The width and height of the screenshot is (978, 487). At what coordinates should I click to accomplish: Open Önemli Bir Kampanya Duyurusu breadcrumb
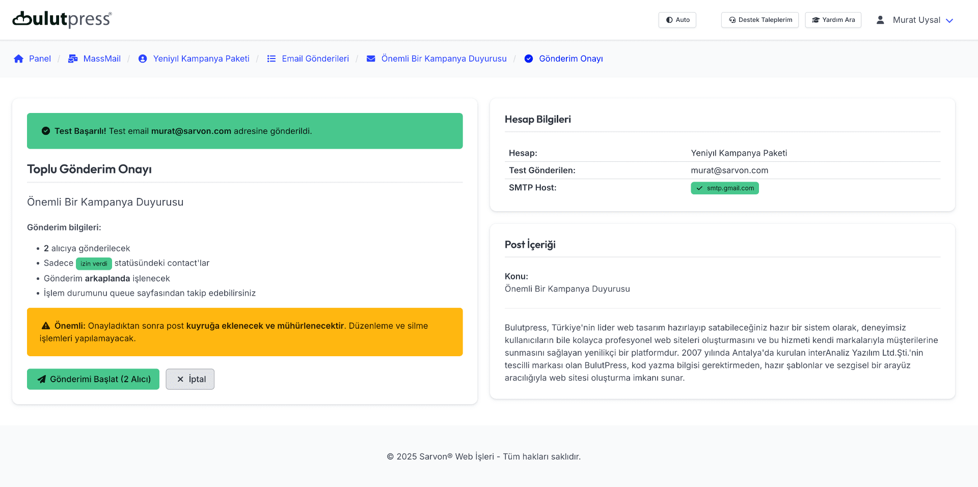444,59
